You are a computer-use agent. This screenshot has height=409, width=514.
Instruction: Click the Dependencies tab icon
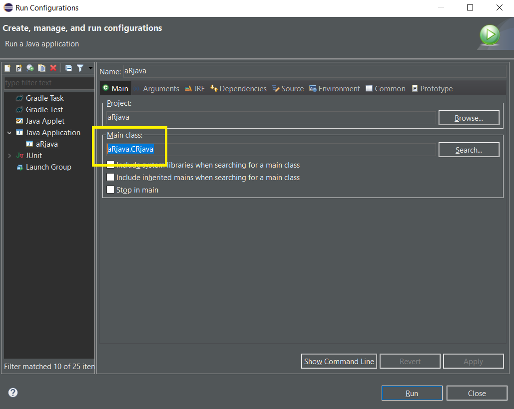click(214, 88)
